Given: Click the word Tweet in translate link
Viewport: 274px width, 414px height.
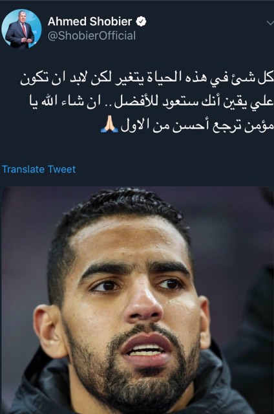Looking at the screenshot, I should pyautogui.click(x=61, y=169).
